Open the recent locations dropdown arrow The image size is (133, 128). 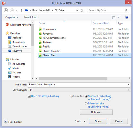[17, 10]
